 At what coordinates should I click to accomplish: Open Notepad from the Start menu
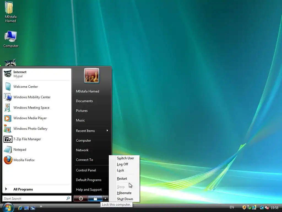pos(37,149)
